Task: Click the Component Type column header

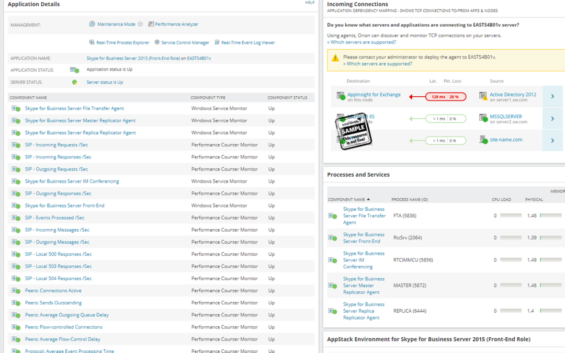Action: (208, 98)
